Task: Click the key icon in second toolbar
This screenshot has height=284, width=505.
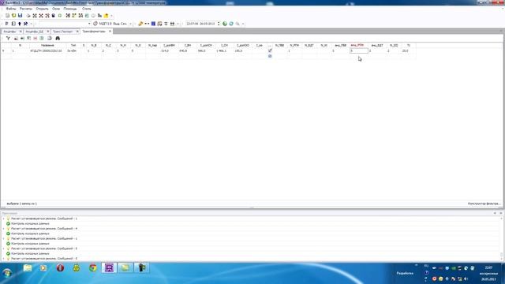Action: coord(140,24)
